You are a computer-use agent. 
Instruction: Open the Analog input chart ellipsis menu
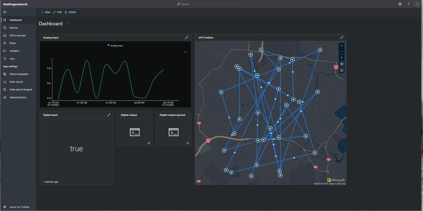click(x=185, y=52)
